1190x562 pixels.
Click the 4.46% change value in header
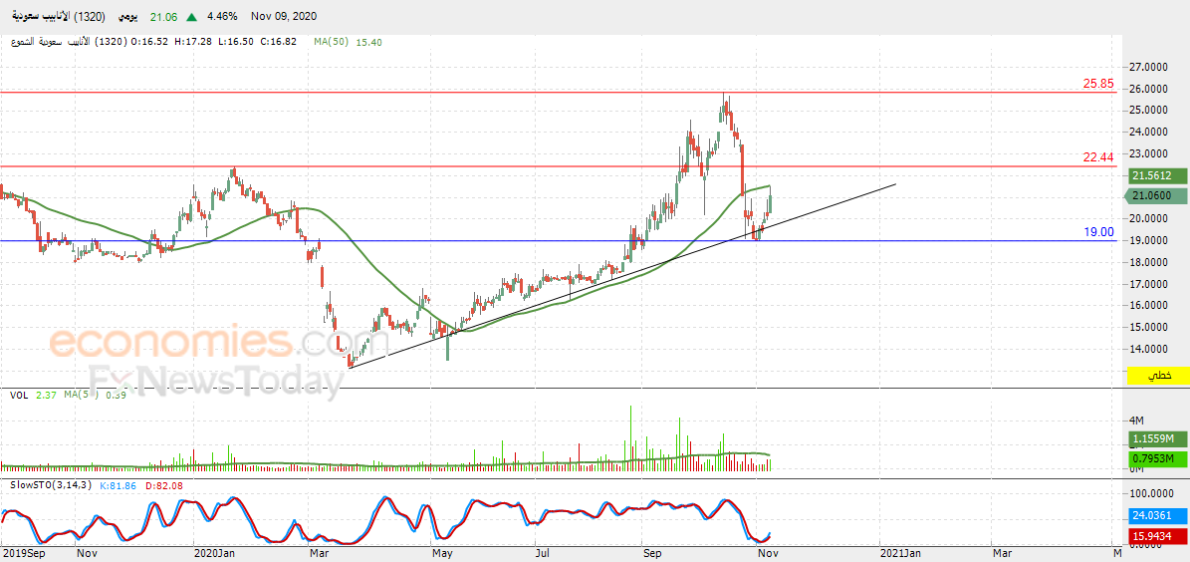click(222, 16)
